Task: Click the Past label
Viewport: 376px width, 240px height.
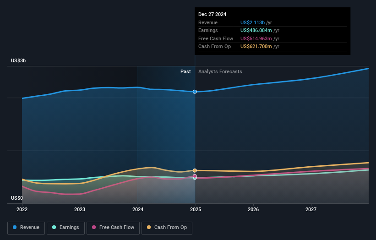Action: (185, 71)
